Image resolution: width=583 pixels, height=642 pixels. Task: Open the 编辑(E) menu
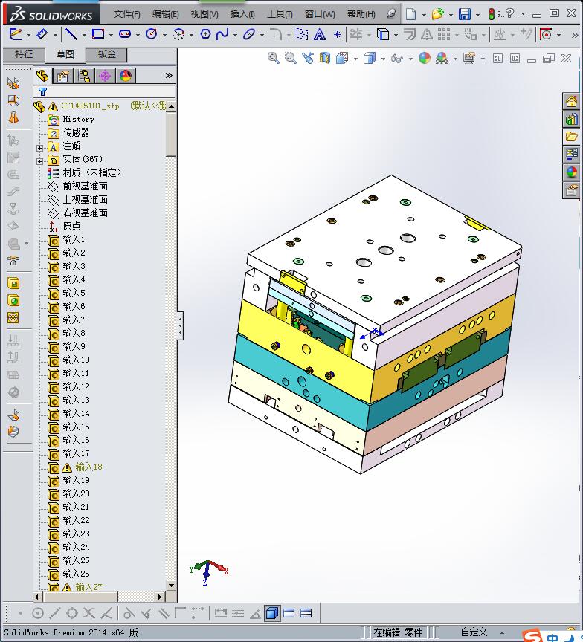click(166, 14)
